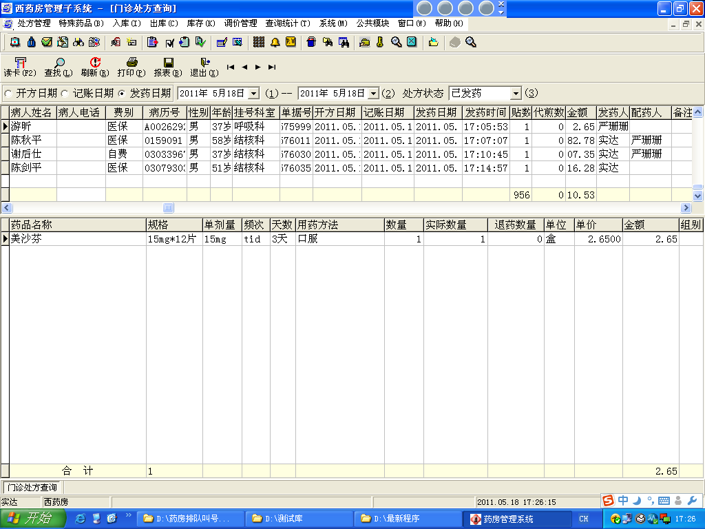The height and width of the screenshot is (529, 705).
Task: Click the 打印 printer icon
Action: 131,63
